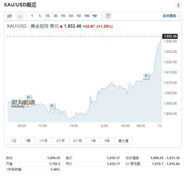Choose the 1H chart interval
The image size is (186, 176).
click(x=63, y=16)
